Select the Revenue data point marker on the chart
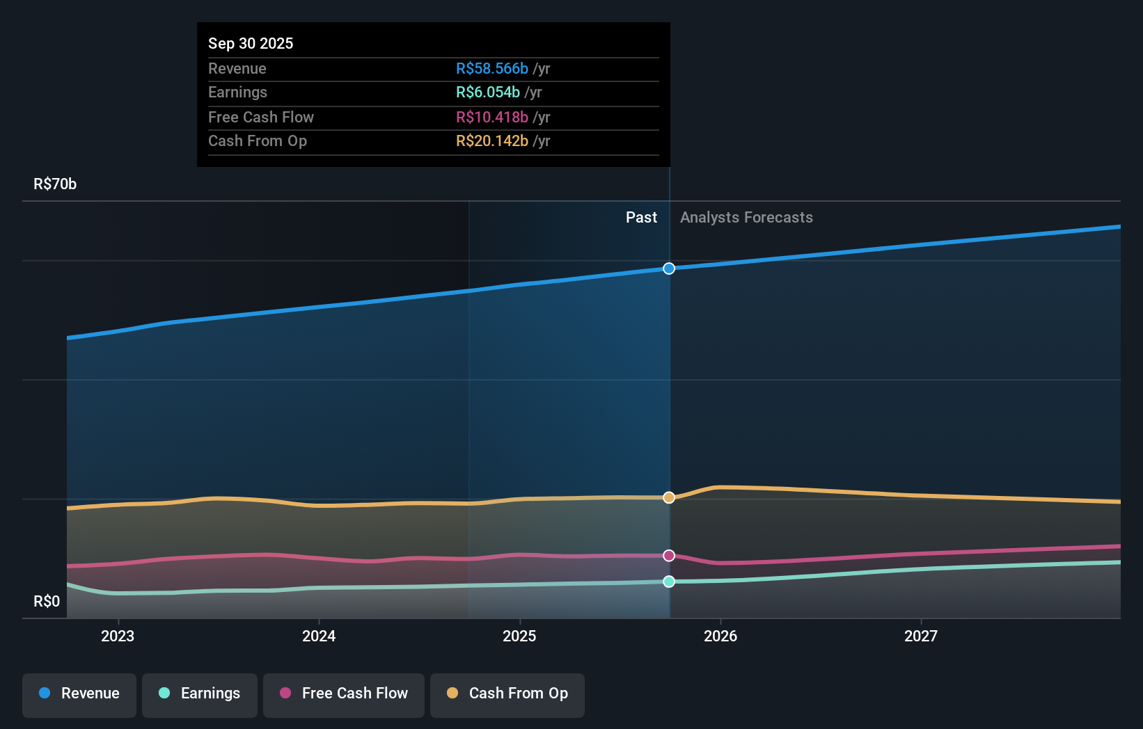Screen dimensions: 1143x729 pos(668,268)
